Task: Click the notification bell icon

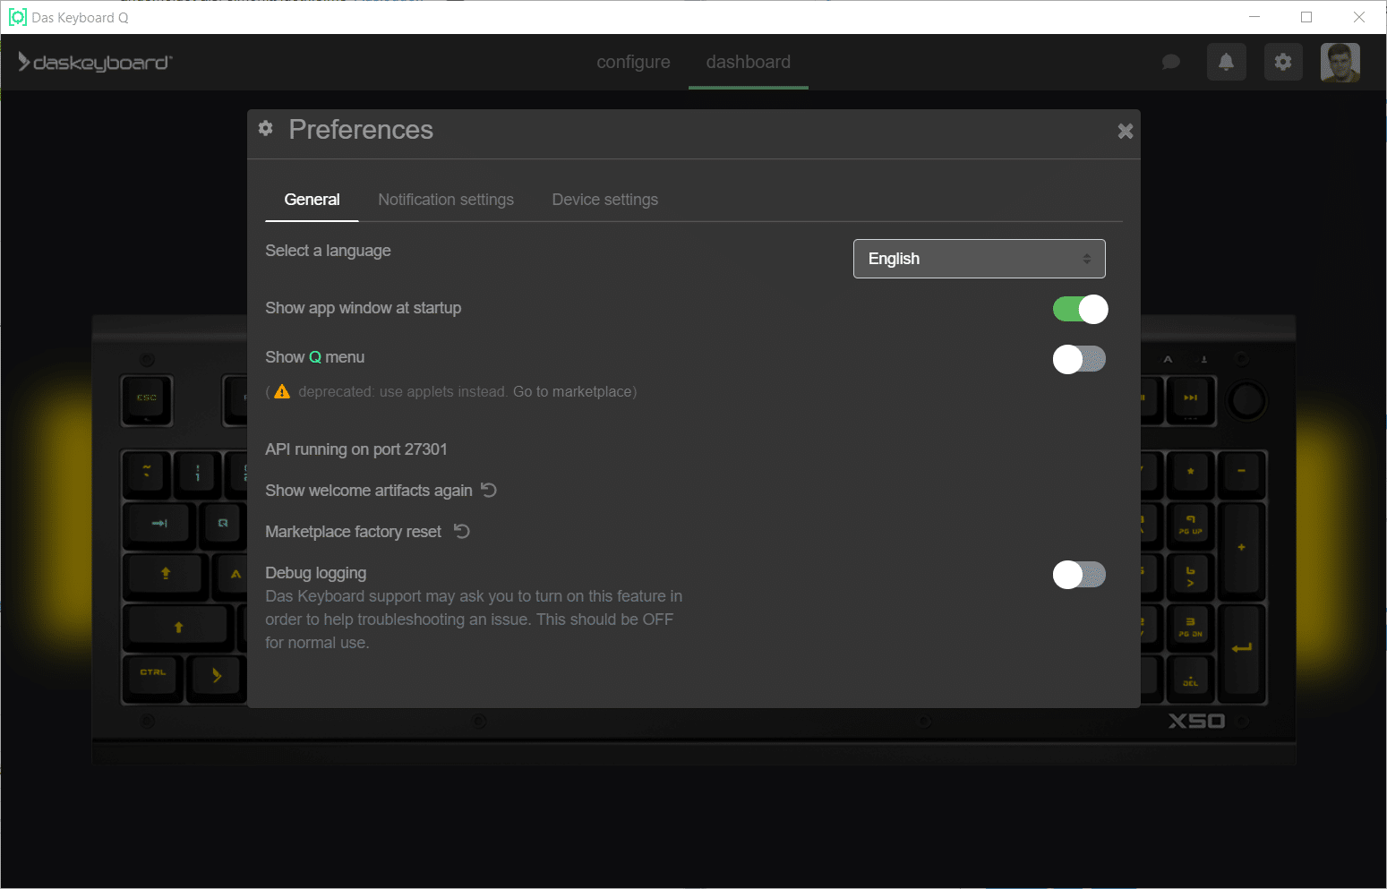Action: coord(1226,62)
